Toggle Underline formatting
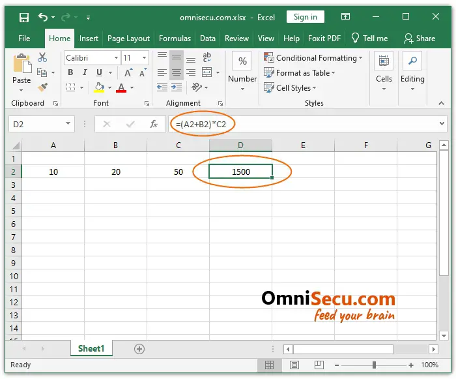456x379 pixels. pyautogui.click(x=99, y=72)
